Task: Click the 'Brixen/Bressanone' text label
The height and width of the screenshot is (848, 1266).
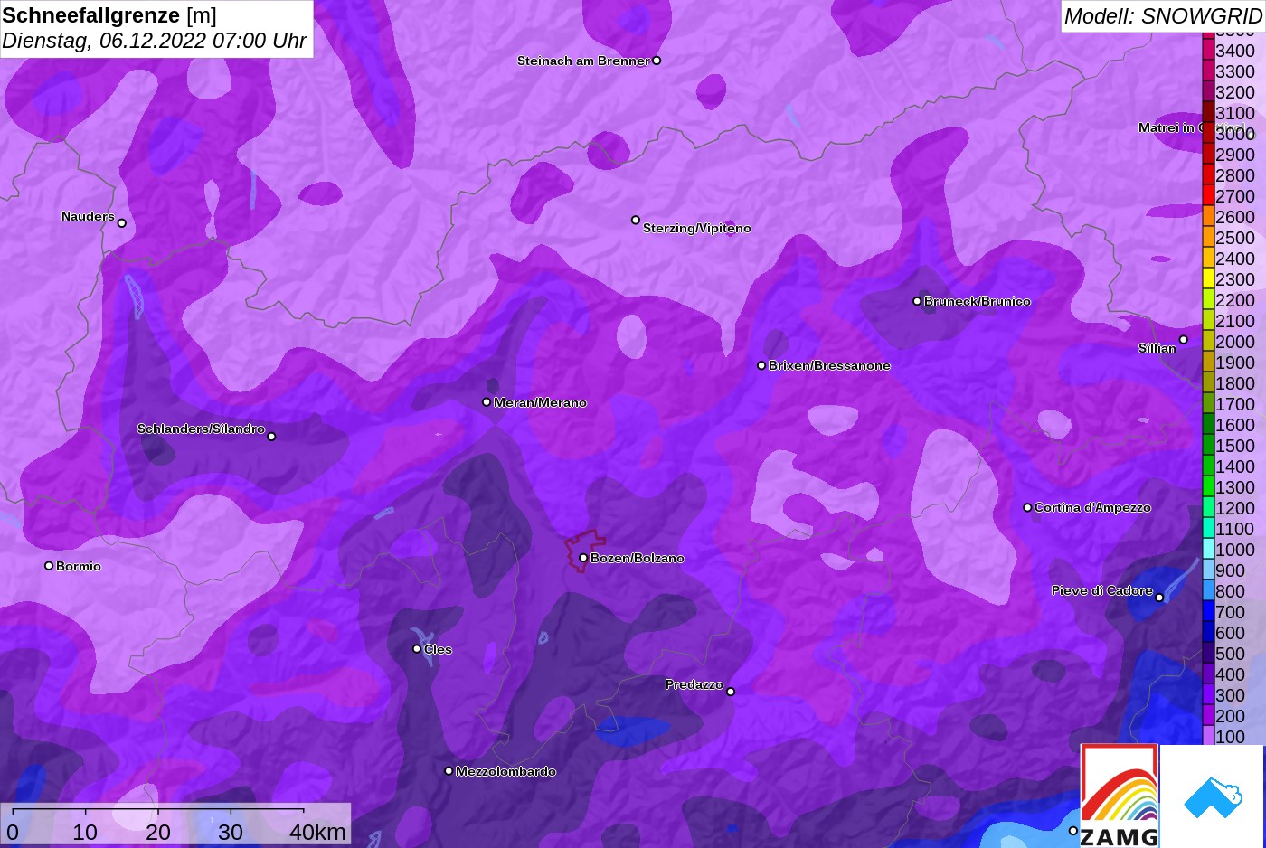Action: click(829, 365)
